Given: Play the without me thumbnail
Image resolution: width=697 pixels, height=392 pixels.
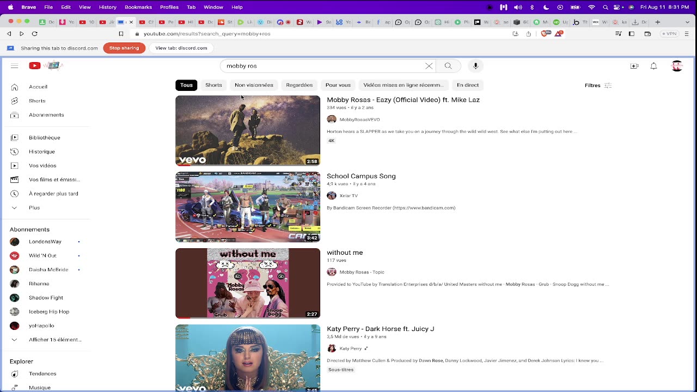Looking at the screenshot, I should tap(248, 283).
